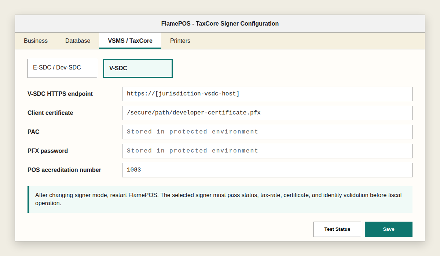Click the POS accreditation number label
Image resolution: width=440 pixels, height=256 pixels.
pyautogui.click(x=64, y=170)
